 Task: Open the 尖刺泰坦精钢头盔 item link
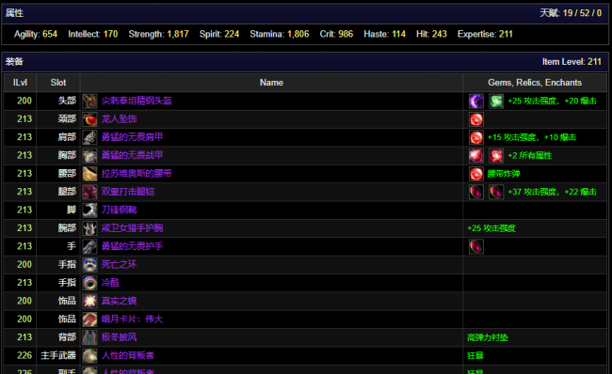pos(137,101)
